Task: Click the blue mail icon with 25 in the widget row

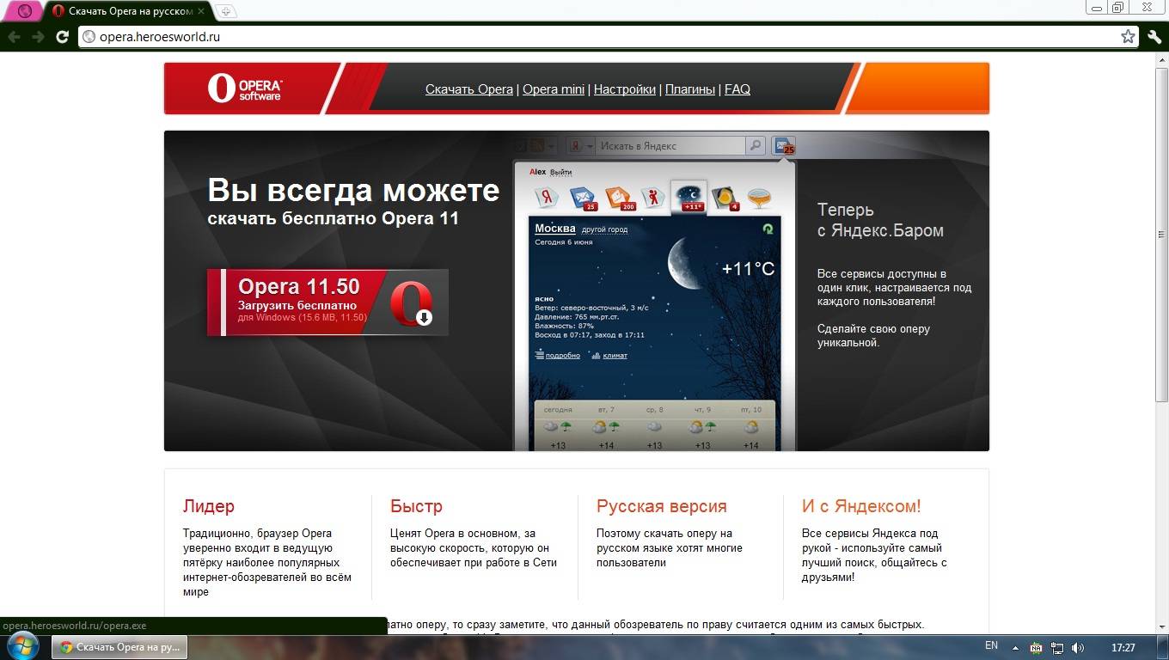Action: tap(583, 198)
